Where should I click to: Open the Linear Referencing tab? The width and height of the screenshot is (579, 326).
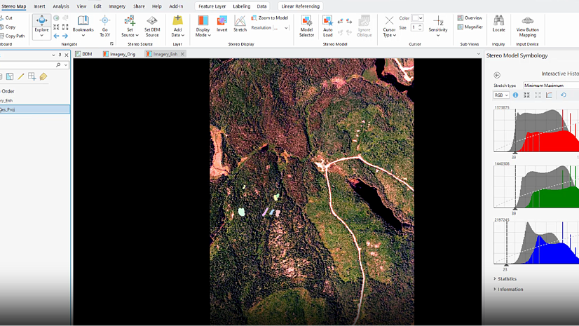(301, 6)
